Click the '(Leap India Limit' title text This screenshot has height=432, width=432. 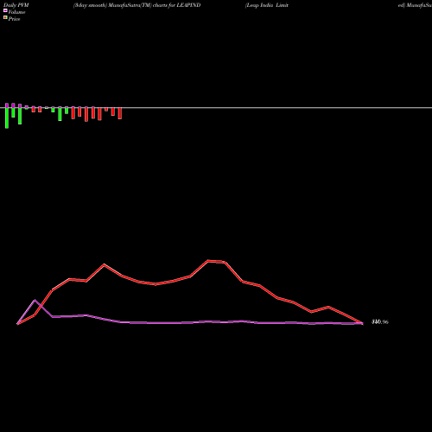pos(267,5)
